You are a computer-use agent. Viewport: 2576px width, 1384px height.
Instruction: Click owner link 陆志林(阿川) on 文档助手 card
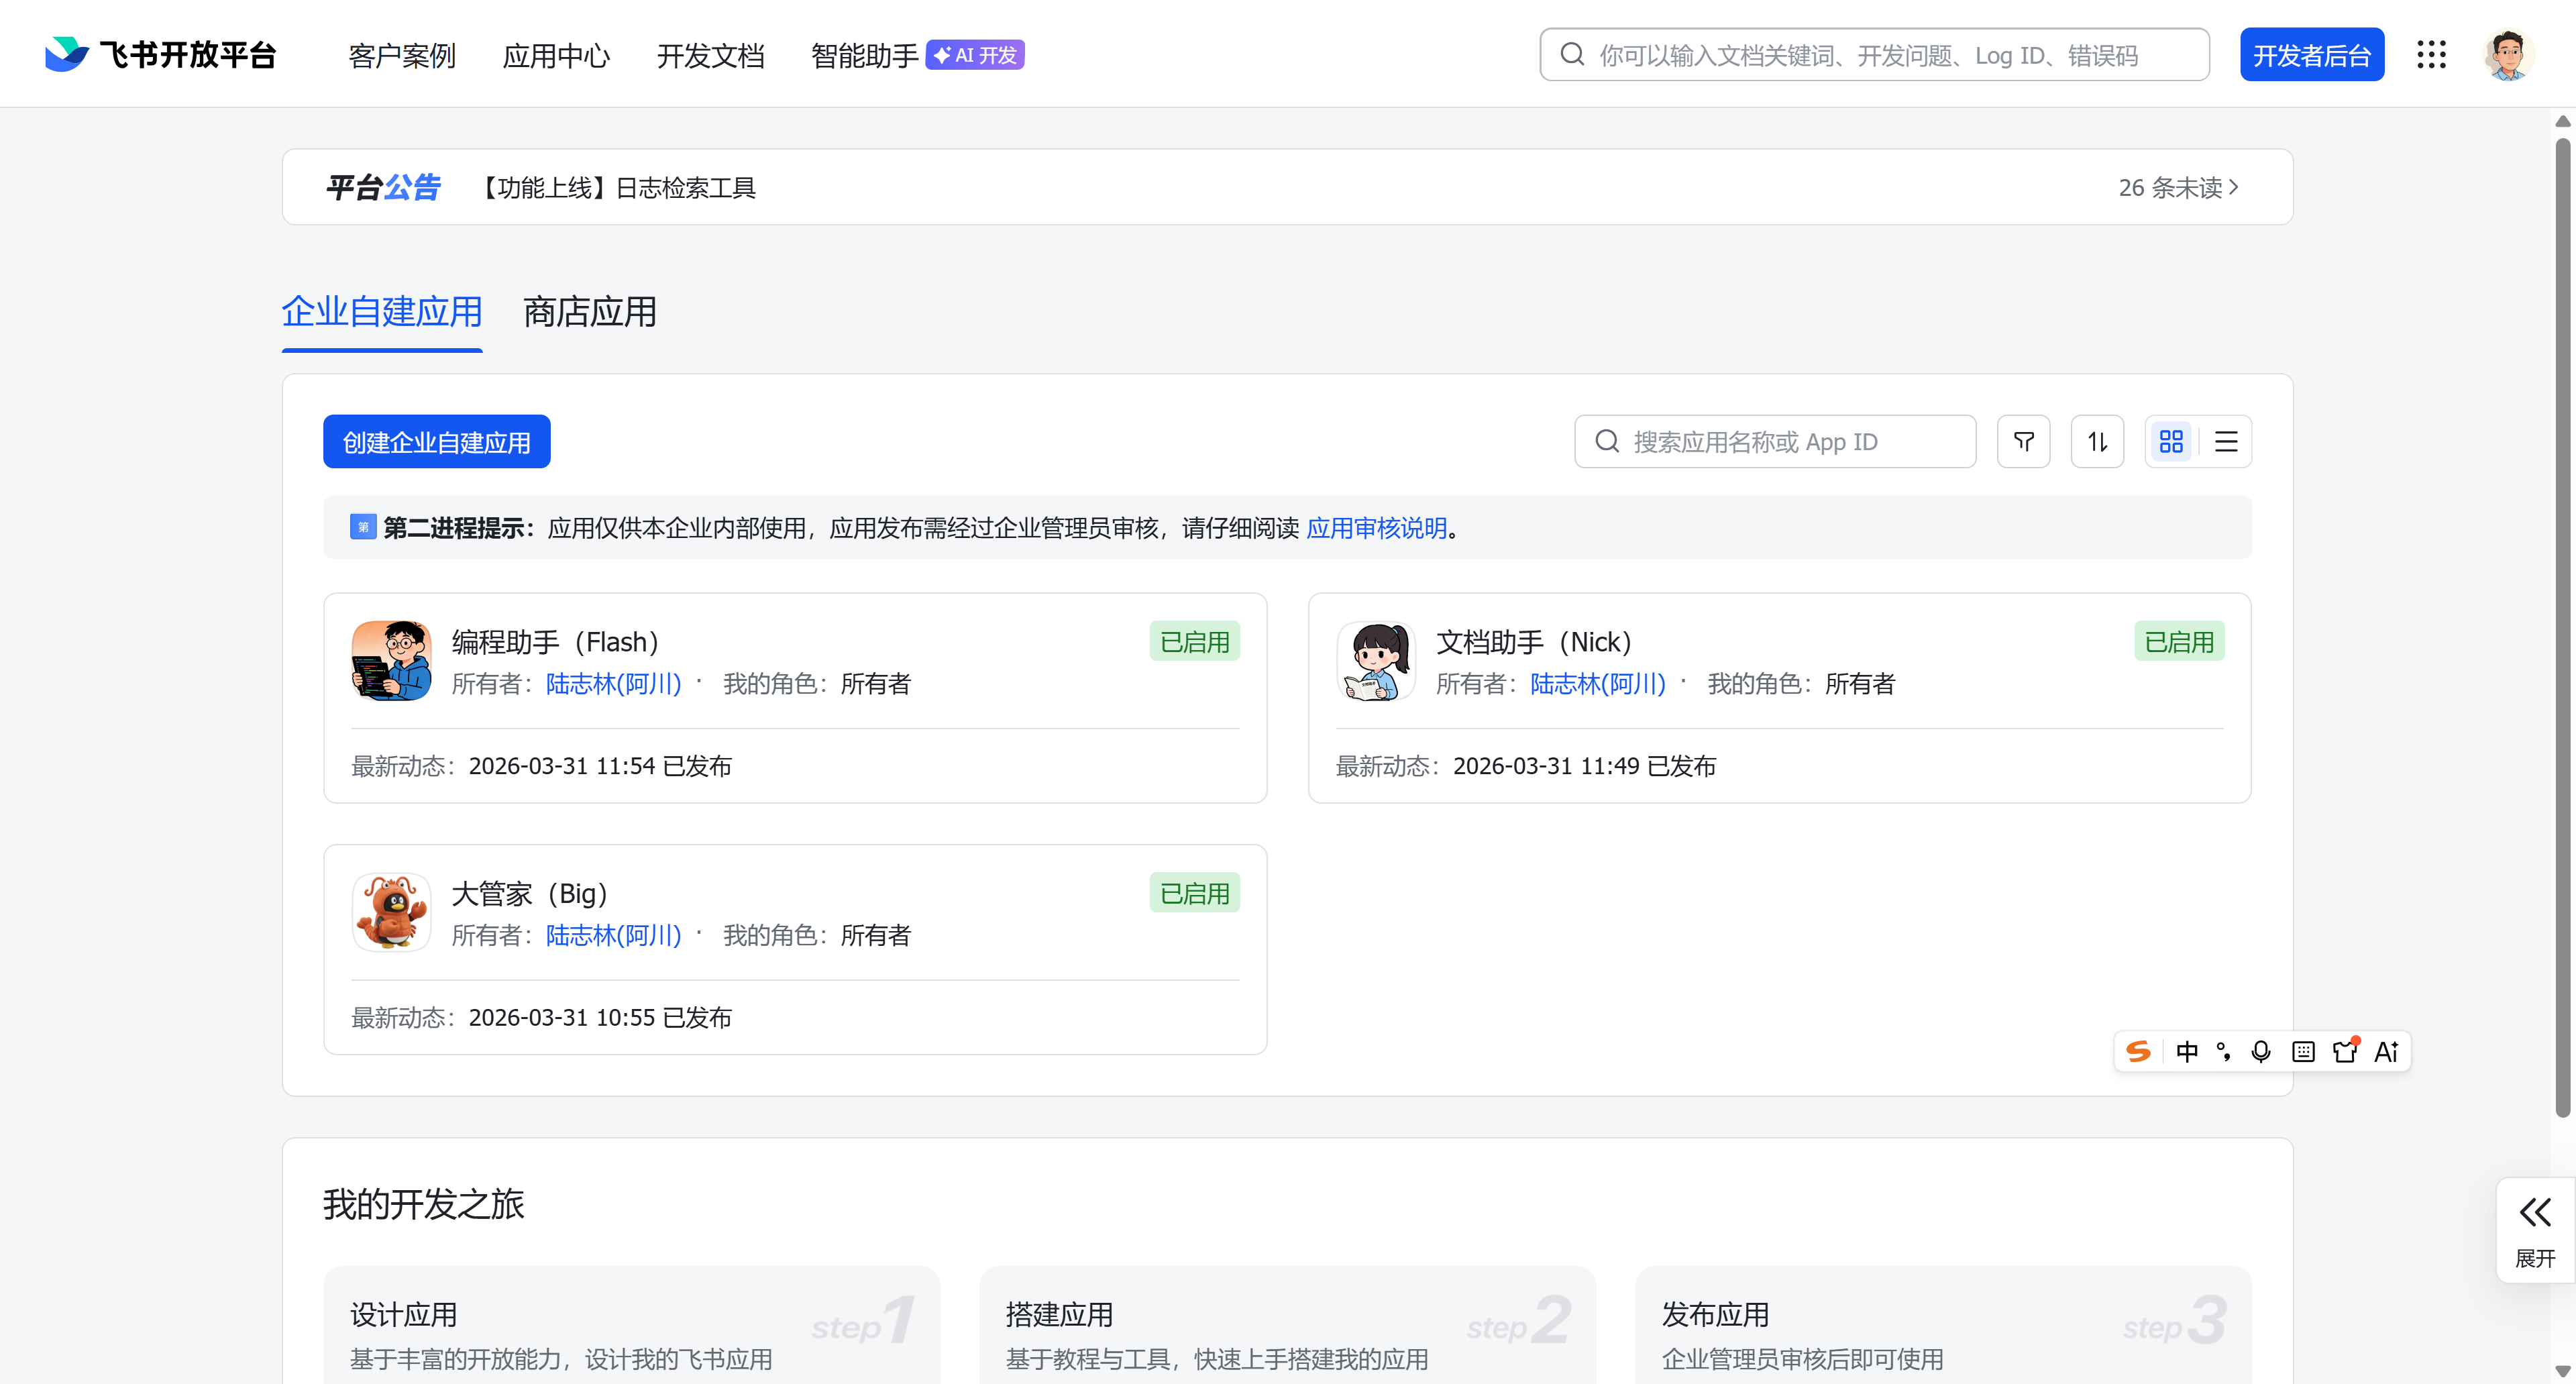[1598, 683]
